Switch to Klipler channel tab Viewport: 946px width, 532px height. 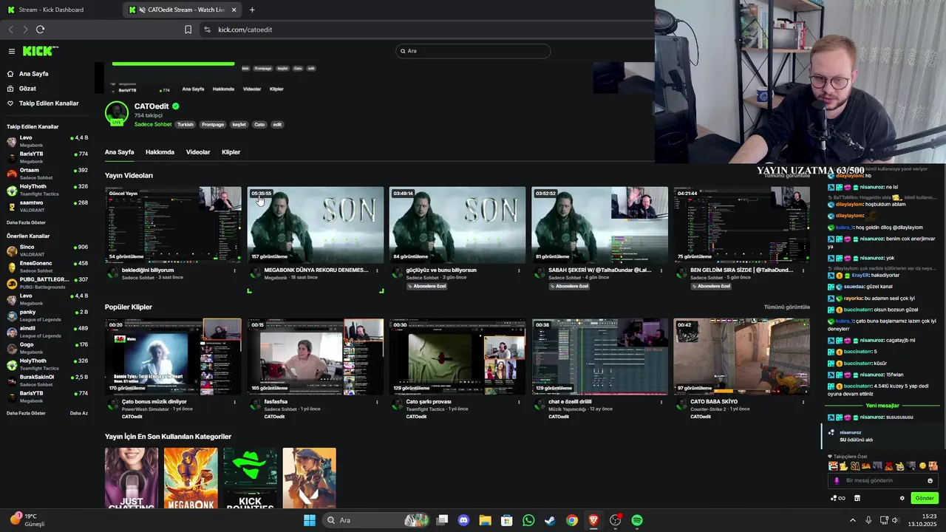[231, 152]
